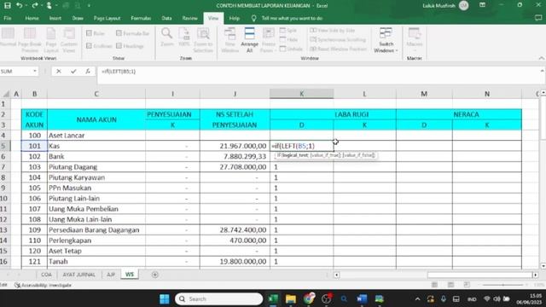
Task: Click the Redo arrow in title bar
Action: [34, 6]
